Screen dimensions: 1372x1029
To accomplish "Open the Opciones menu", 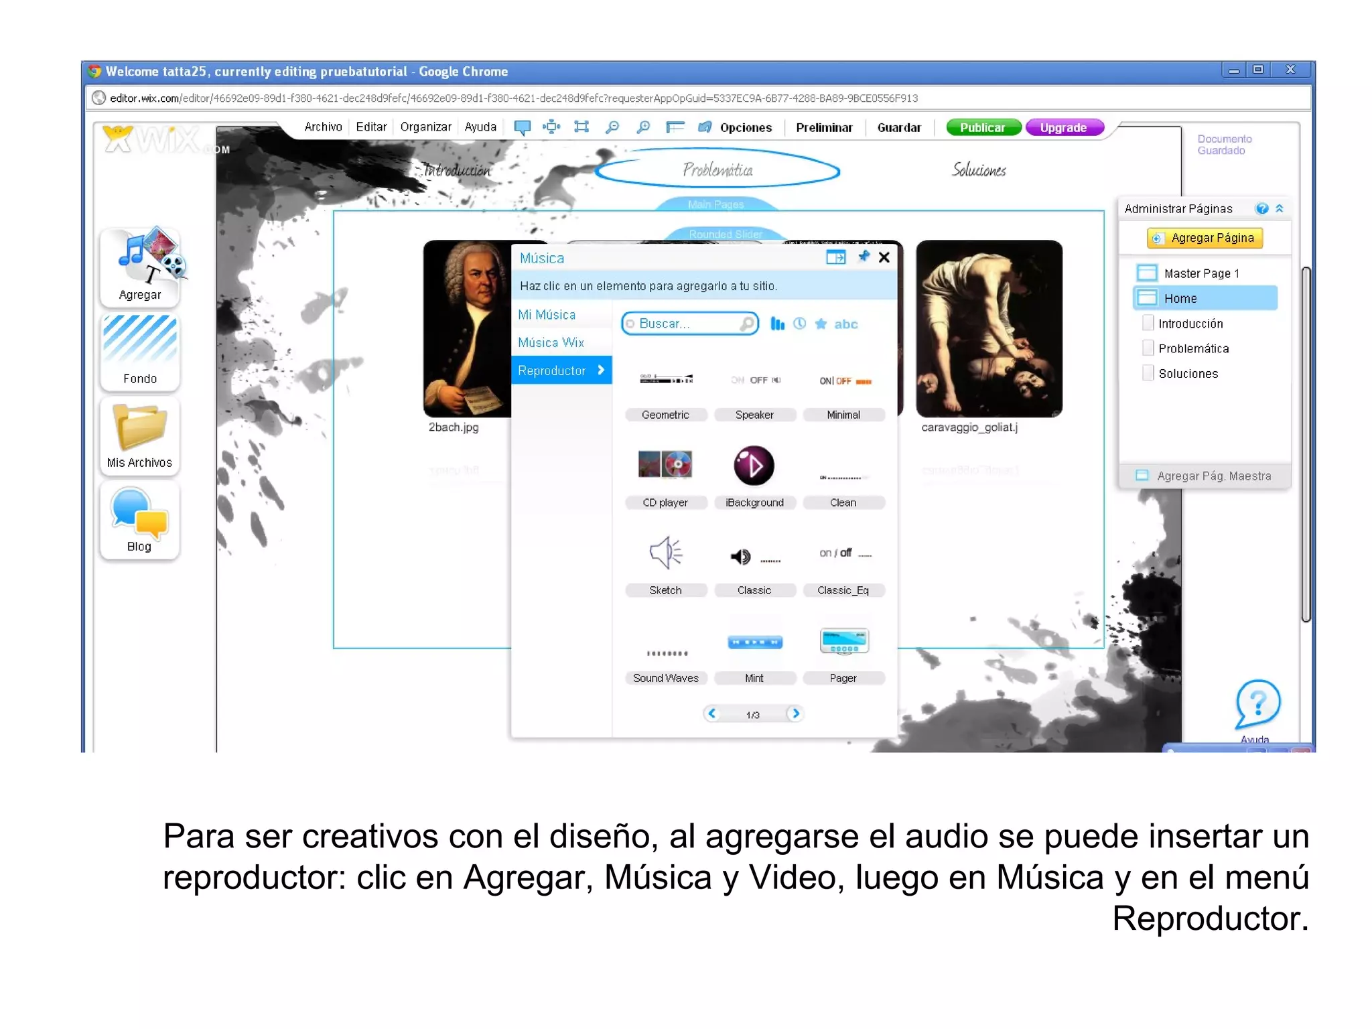I will [746, 128].
